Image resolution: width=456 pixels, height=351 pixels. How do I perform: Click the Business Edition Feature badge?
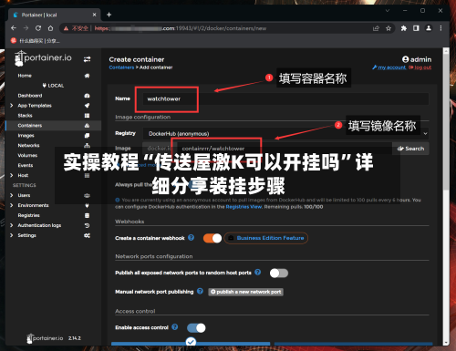[266, 238]
